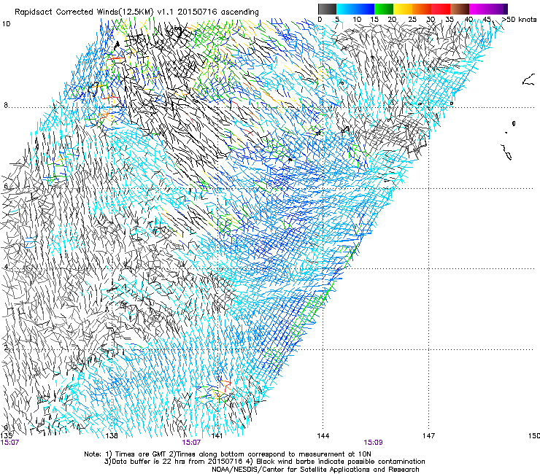Click the 'Data buffer is 22 hrs' note line

coord(264,462)
